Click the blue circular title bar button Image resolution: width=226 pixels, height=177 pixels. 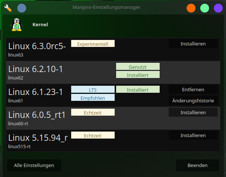(x=22, y=8)
